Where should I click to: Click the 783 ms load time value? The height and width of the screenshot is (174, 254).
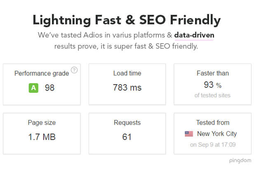click(127, 88)
